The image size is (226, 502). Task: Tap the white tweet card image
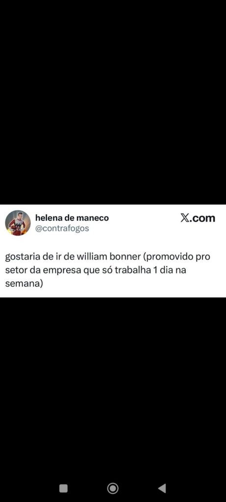click(113, 251)
